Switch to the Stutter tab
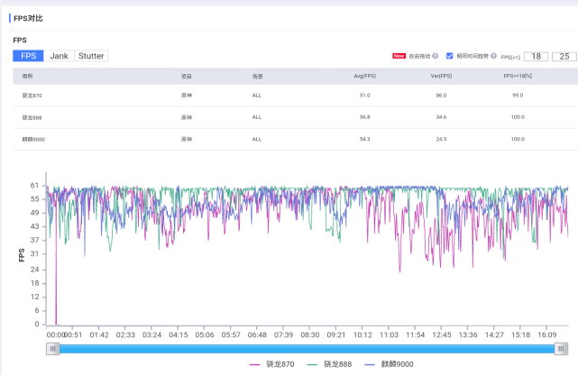Viewport: 578px width, 375px height. point(91,56)
